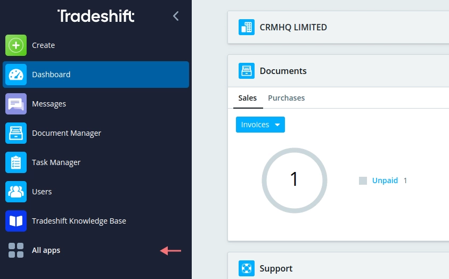Click the Tradeshift logo
This screenshot has width=449, height=279.
tap(96, 16)
